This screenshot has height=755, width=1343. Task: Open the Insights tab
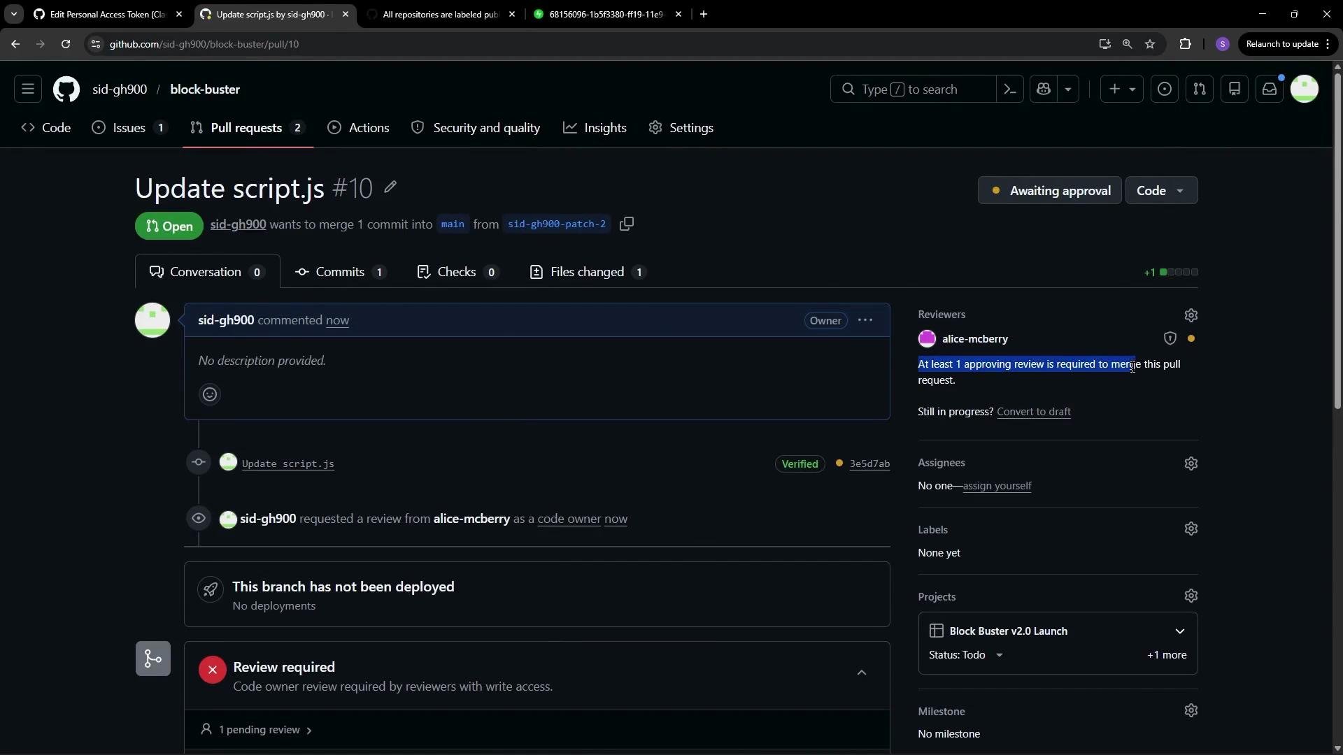pyautogui.click(x=595, y=128)
